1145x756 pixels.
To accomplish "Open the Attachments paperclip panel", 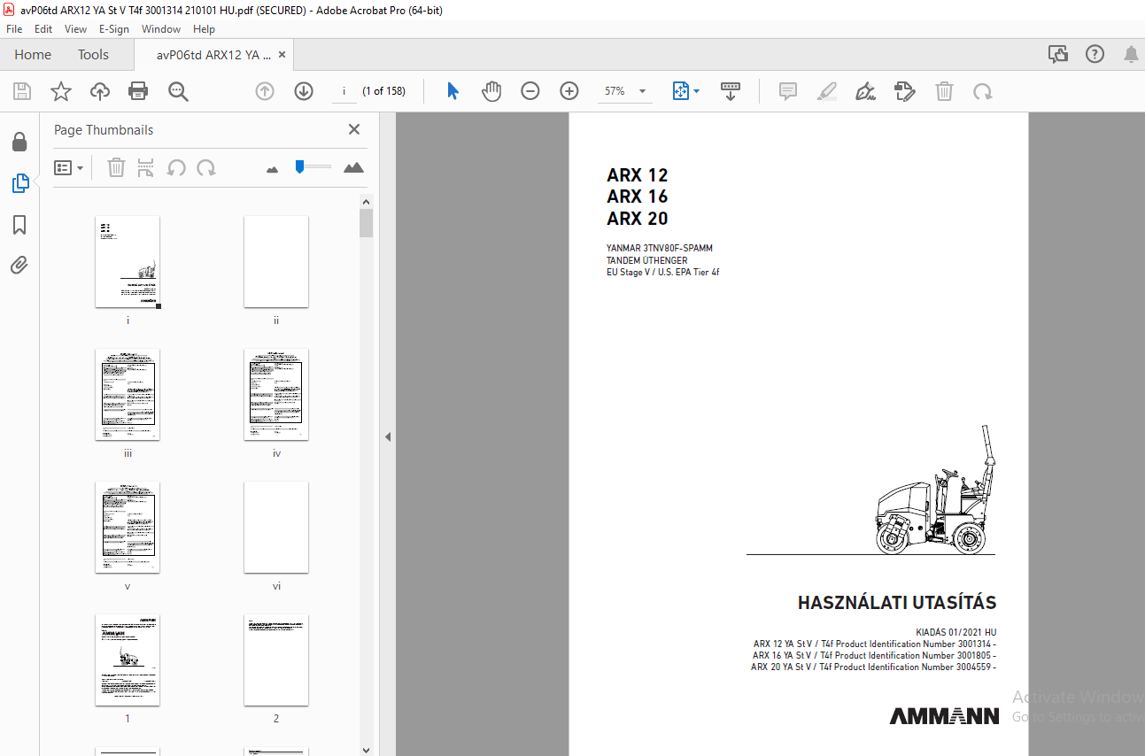I will pos(19,266).
